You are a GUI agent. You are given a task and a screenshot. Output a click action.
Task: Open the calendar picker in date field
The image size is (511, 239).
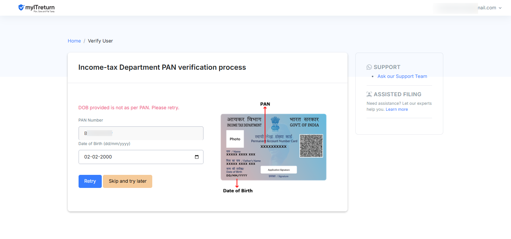197,157
